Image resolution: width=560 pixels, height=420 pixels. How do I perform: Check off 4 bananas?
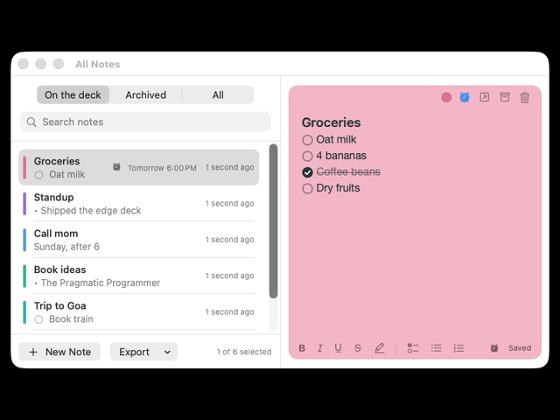307,156
